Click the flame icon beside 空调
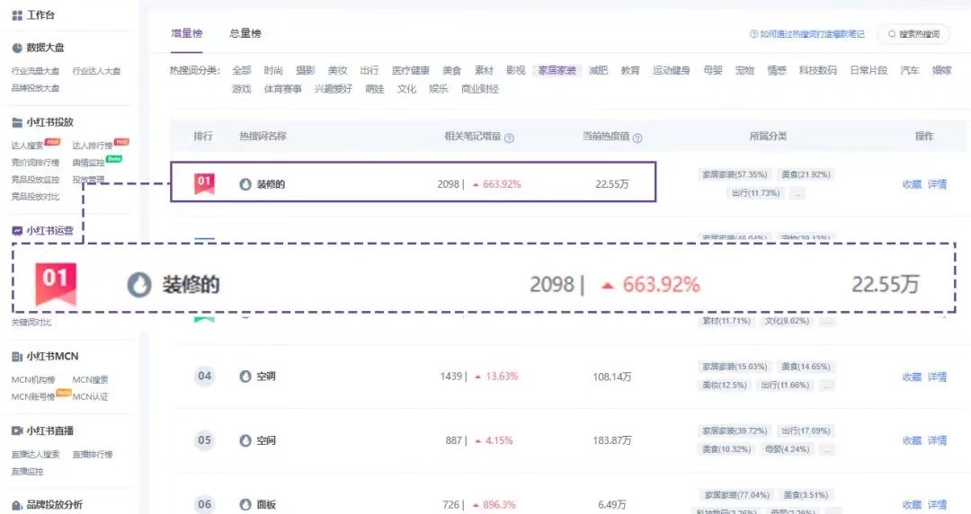971x514 pixels. click(245, 377)
